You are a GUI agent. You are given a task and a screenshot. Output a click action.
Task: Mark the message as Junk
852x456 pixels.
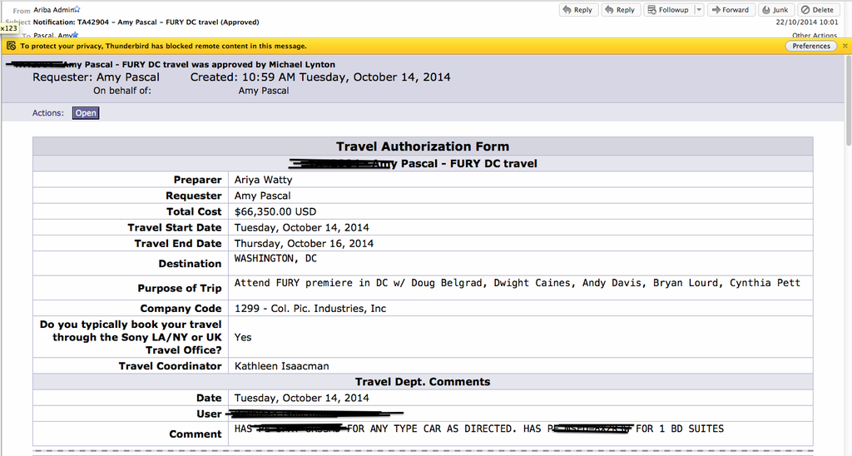(775, 10)
